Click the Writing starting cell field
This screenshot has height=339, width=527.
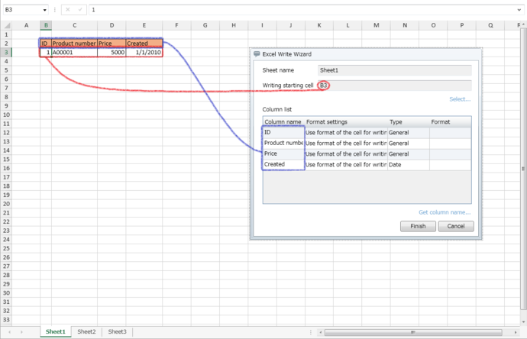pos(394,85)
